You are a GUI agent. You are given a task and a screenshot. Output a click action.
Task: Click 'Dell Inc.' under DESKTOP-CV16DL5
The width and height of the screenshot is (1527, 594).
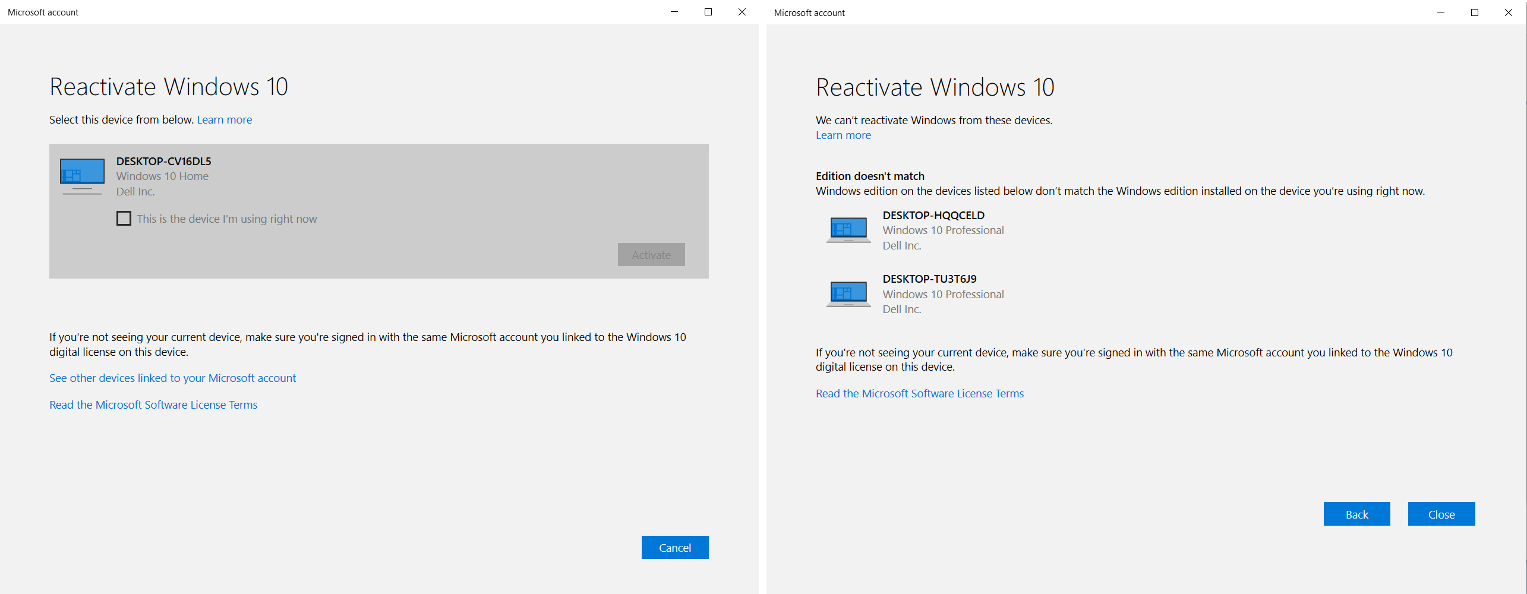[135, 192]
